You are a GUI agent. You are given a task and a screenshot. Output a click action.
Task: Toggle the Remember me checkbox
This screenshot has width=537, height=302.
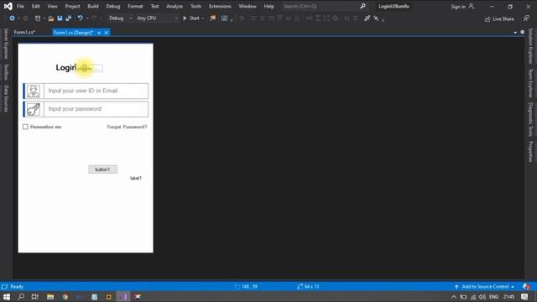(x=25, y=127)
